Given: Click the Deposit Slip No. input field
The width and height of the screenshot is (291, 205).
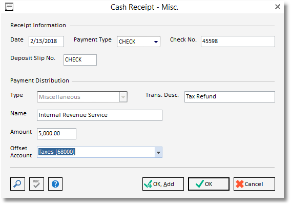Looking at the screenshot, I should click(80, 60).
